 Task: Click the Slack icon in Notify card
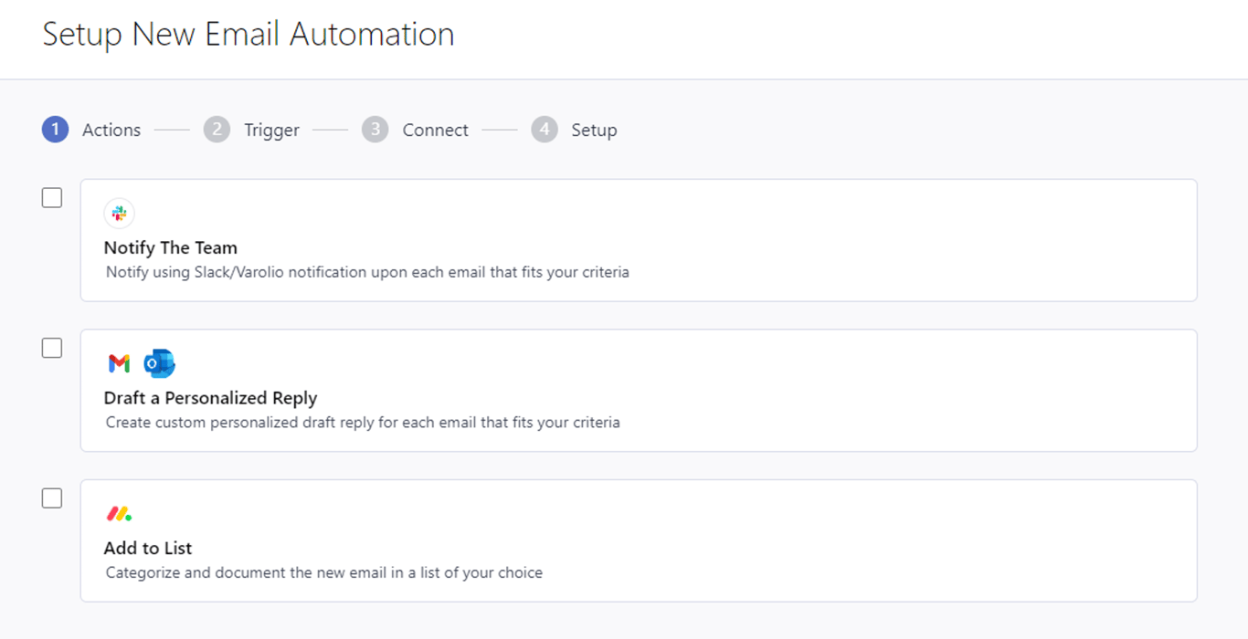coord(119,214)
